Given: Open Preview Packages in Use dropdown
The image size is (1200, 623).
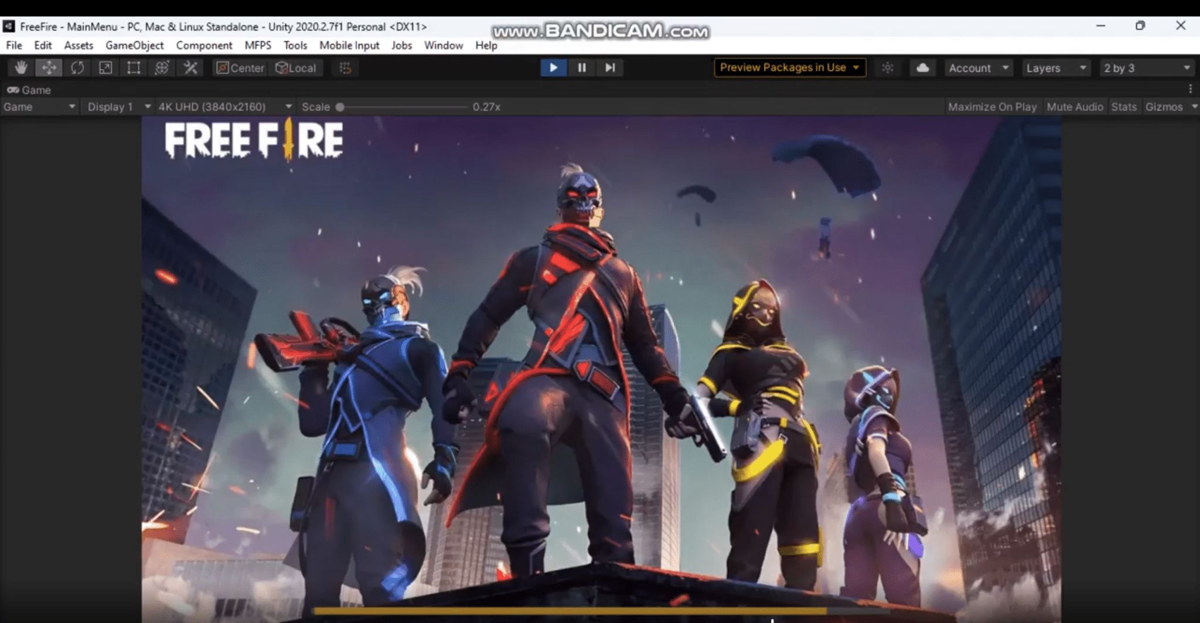Looking at the screenshot, I should pyautogui.click(x=789, y=67).
